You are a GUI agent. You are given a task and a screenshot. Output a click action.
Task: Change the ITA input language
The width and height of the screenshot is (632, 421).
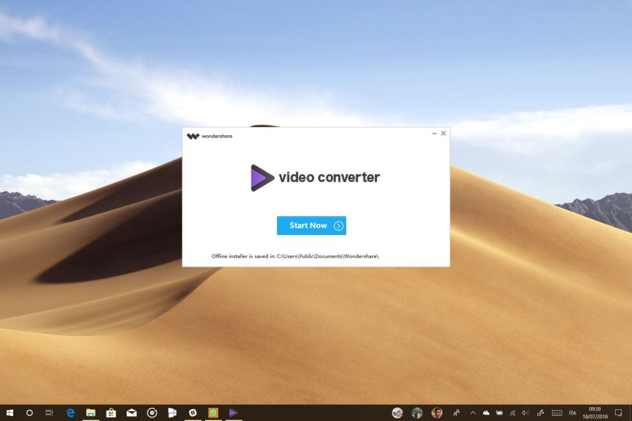click(572, 413)
